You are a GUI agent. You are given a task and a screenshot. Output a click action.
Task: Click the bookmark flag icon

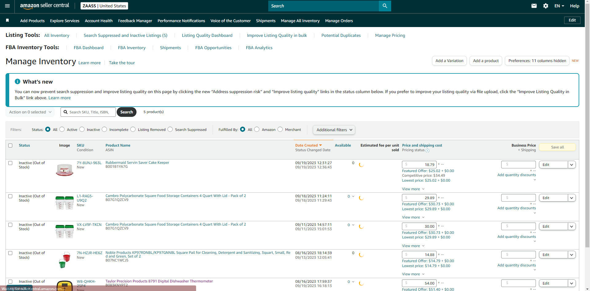pos(7,20)
